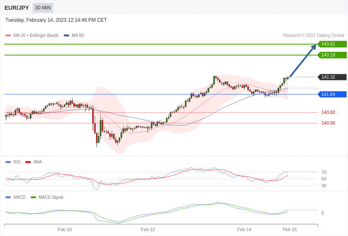Click the green MACD Signal legend marker

tap(33, 197)
